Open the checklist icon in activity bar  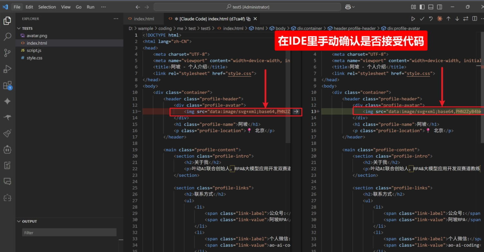7,165
